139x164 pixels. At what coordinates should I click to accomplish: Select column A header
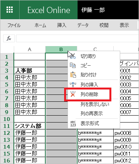coord(30,49)
